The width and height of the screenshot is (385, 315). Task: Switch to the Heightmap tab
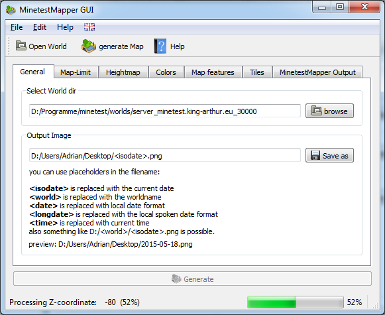point(123,72)
